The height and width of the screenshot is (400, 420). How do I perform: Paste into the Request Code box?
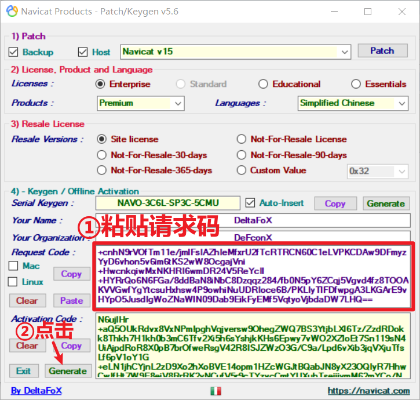click(71, 300)
